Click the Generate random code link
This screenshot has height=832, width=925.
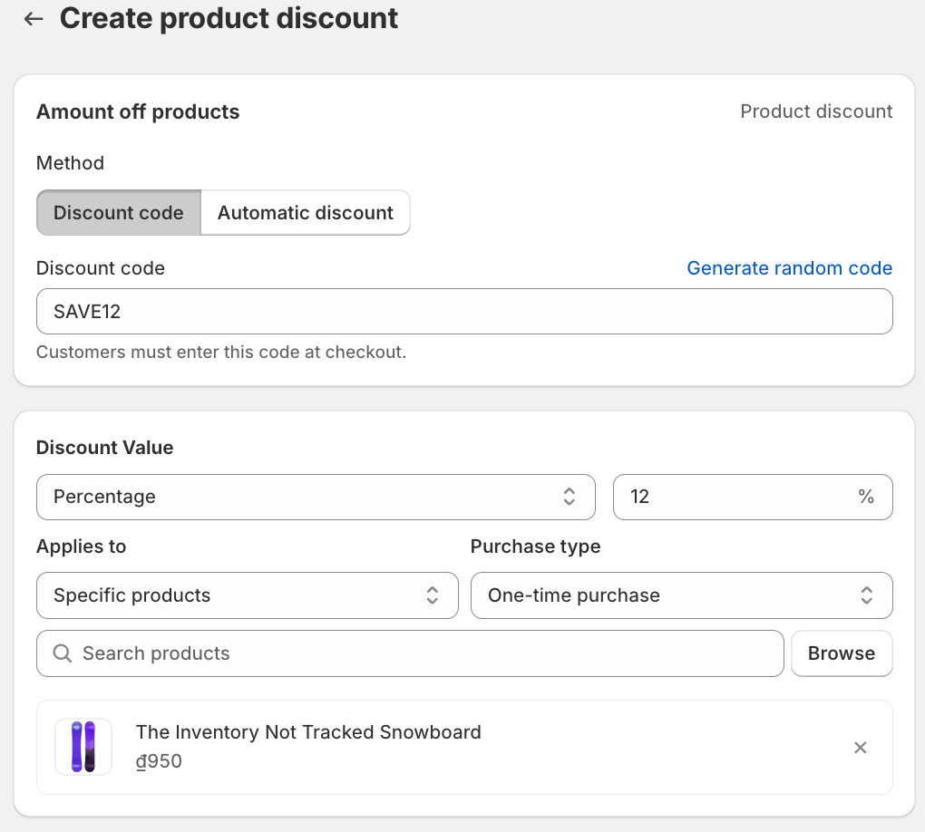pyautogui.click(x=789, y=268)
